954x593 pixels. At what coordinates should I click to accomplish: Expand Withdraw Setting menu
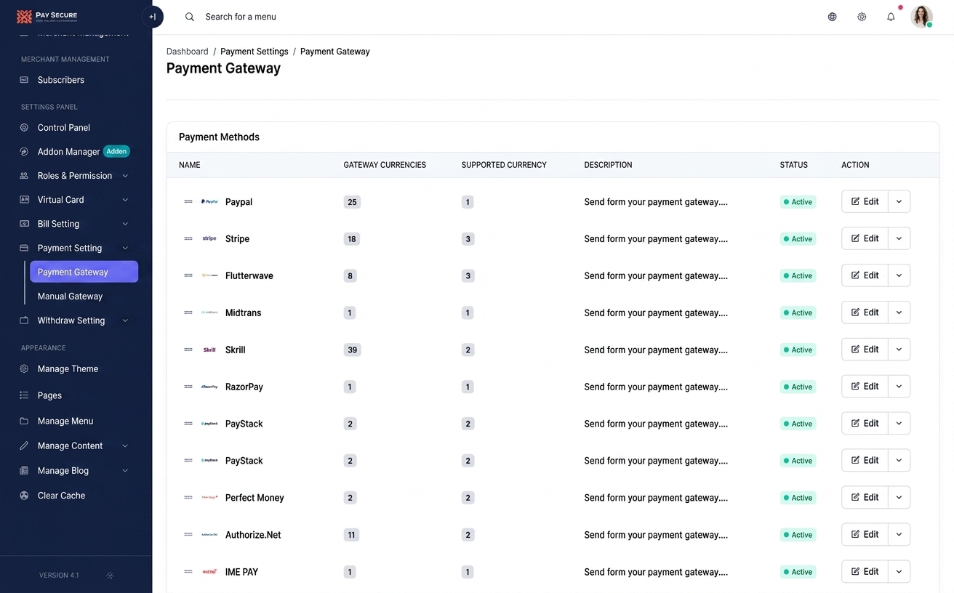point(125,320)
